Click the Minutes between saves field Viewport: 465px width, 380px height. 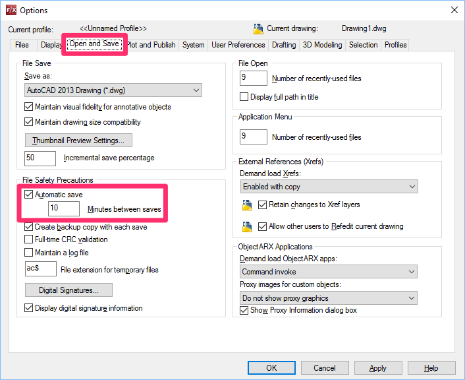[x=64, y=208]
